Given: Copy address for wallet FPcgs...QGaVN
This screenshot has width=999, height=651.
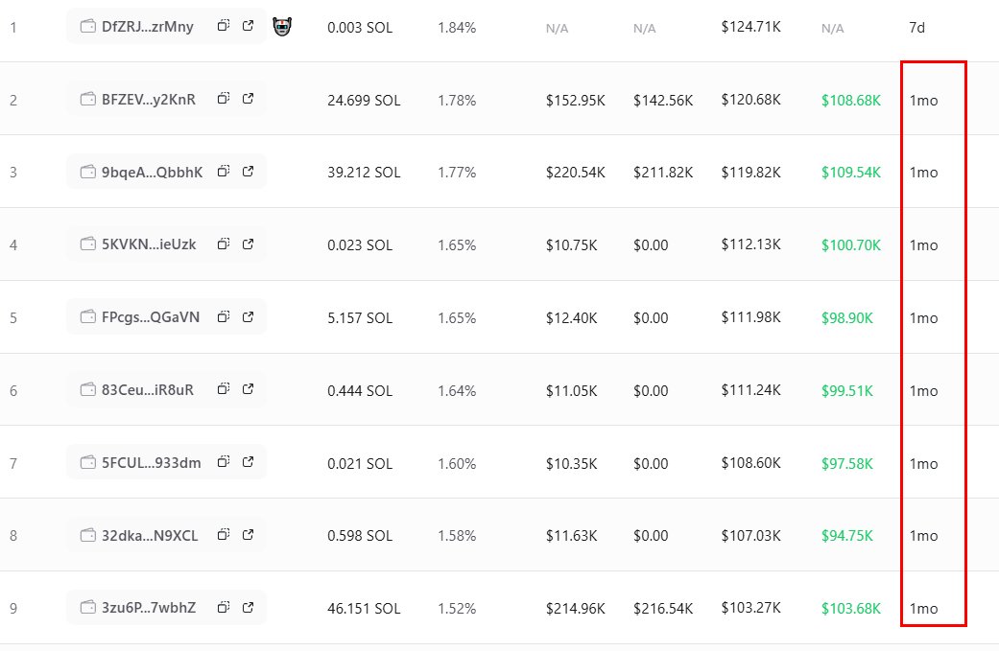Looking at the screenshot, I should pos(224,317).
